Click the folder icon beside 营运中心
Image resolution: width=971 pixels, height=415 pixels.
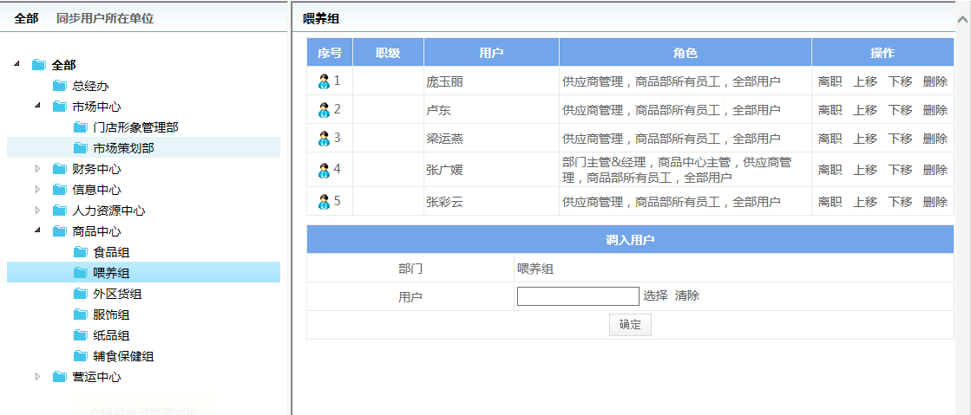click(x=60, y=377)
